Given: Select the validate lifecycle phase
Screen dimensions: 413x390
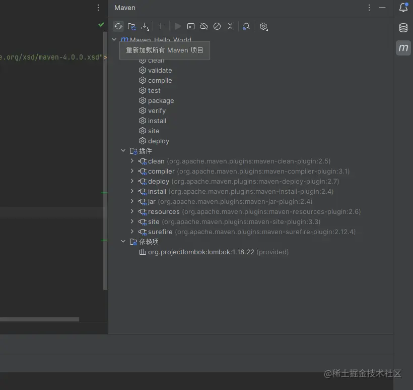Looking at the screenshot, I should 156,71.
